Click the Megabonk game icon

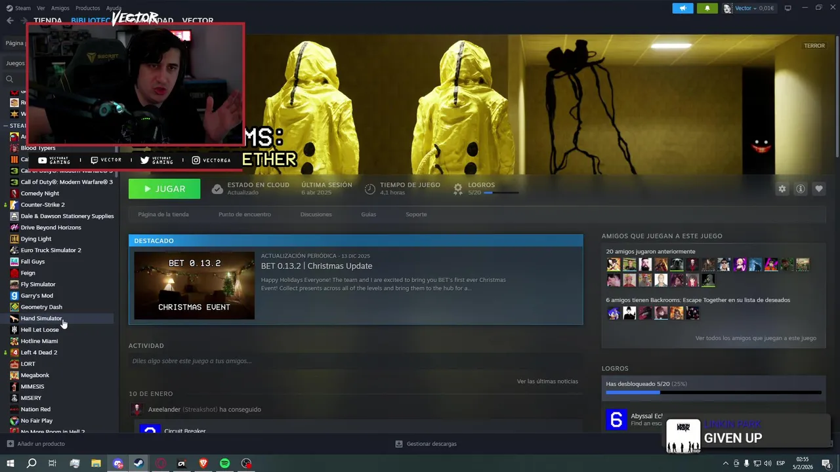click(14, 375)
